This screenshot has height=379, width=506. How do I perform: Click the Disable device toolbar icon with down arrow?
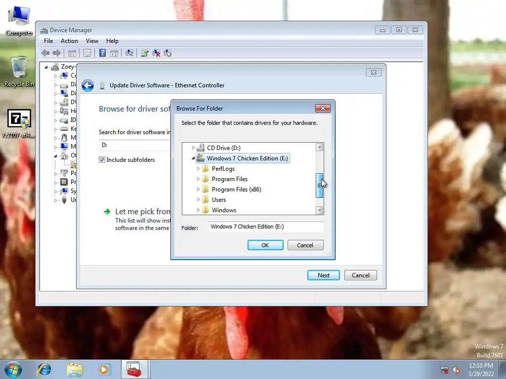pyautogui.click(x=168, y=53)
